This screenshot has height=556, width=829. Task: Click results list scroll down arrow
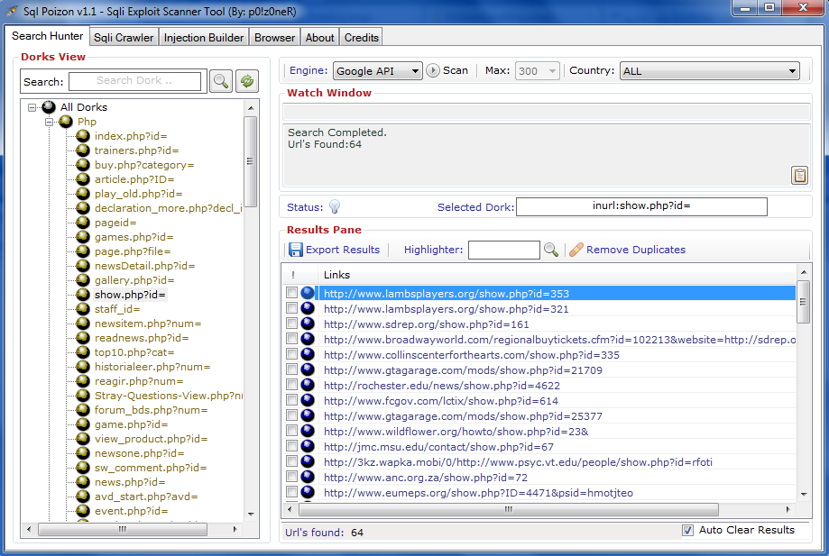coord(804,494)
